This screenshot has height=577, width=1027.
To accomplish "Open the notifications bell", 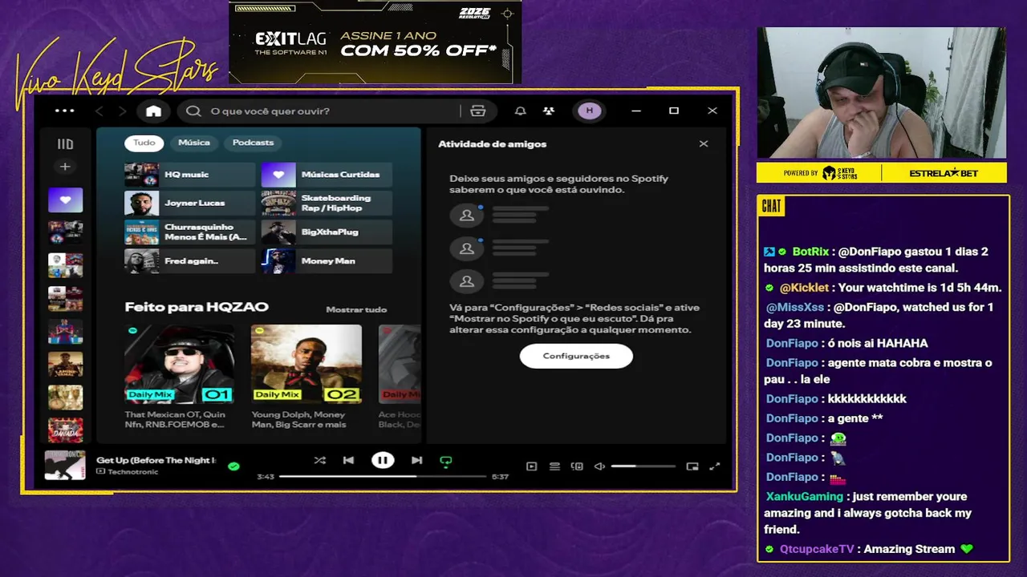I will coord(521,111).
